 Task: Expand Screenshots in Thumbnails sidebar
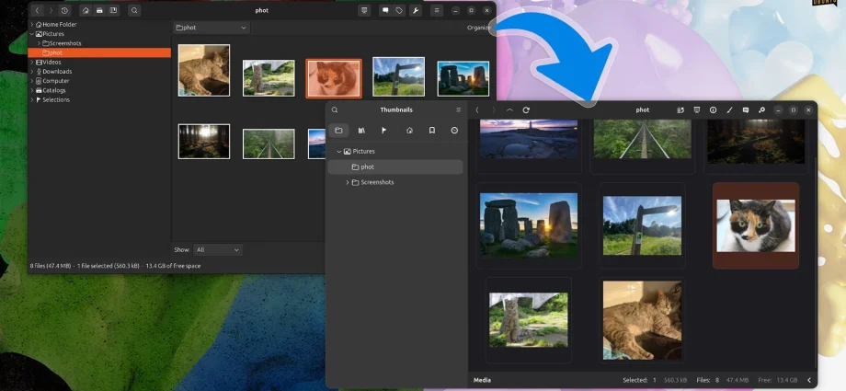pos(347,182)
